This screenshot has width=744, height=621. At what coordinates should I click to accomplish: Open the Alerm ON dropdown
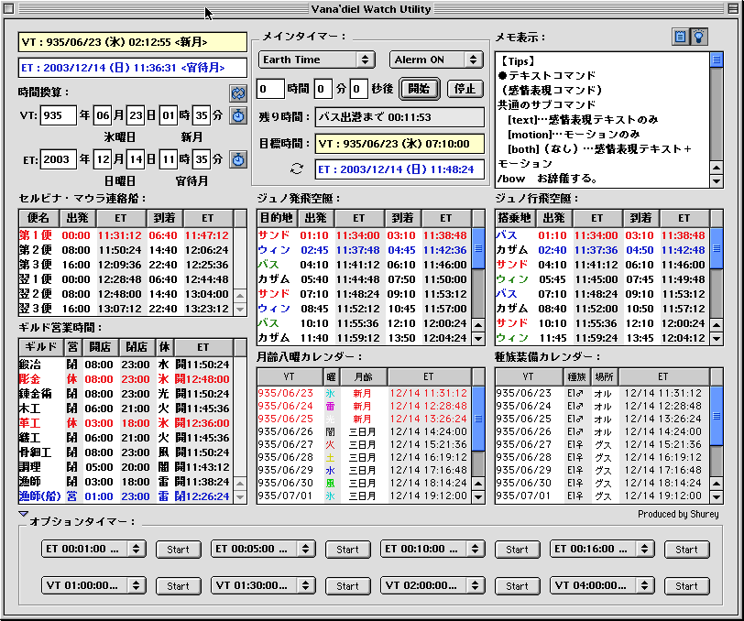[x=436, y=60]
